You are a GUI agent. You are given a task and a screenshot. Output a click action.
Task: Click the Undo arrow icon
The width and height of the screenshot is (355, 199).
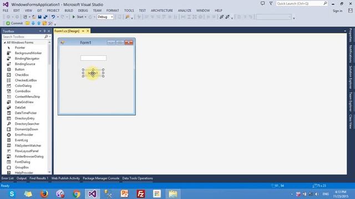pyautogui.click(x=53, y=17)
